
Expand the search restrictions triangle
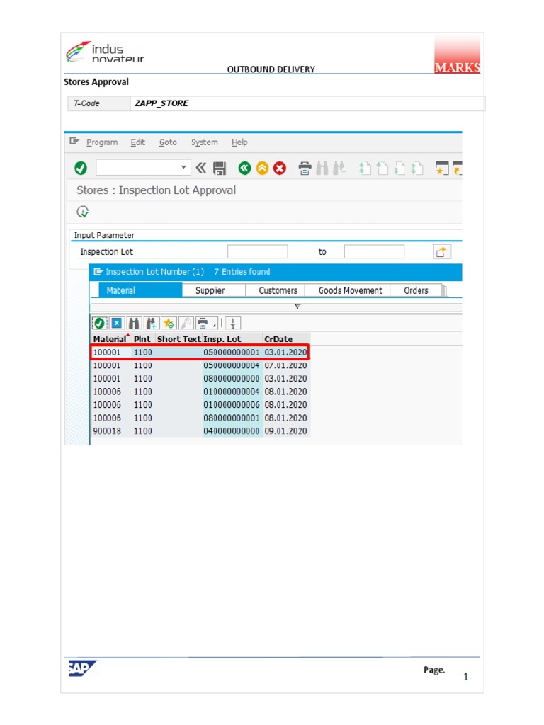297,307
